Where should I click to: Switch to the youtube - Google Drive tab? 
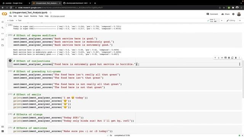(16, 3)
